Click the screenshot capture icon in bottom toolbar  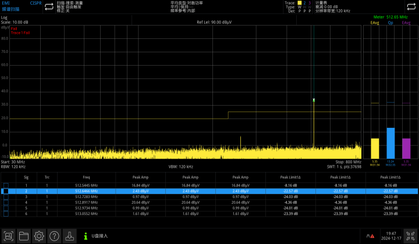[x=8, y=235]
